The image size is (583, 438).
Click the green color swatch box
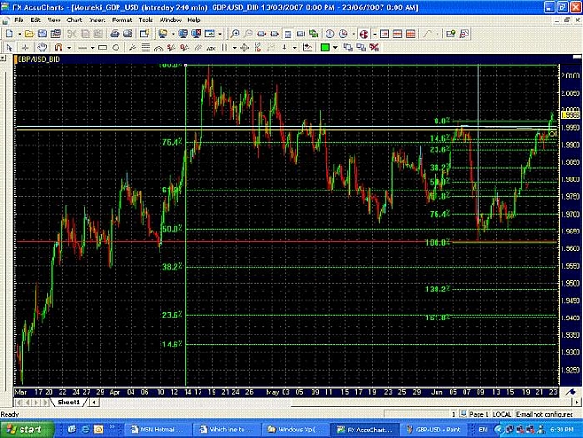[326, 48]
